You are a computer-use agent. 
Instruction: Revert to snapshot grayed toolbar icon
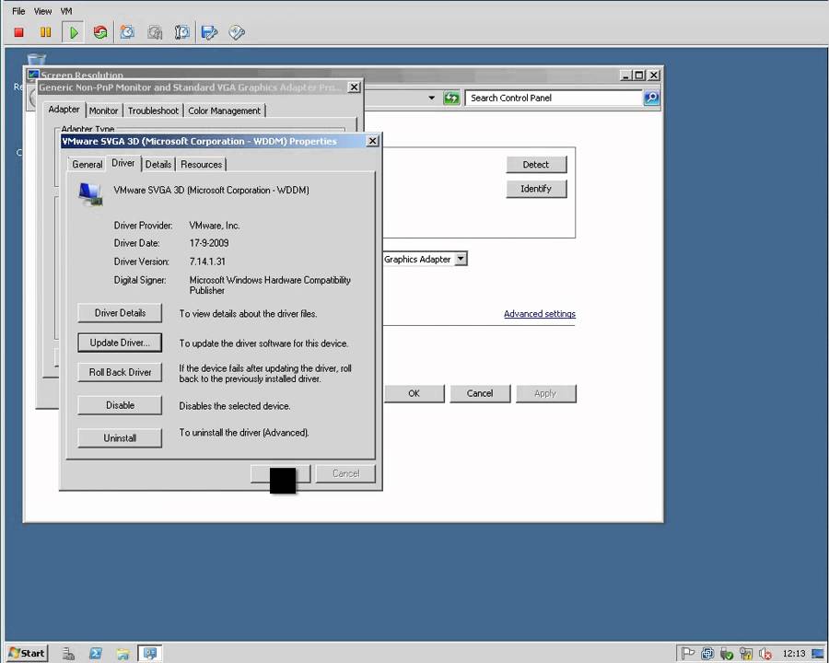point(155,32)
